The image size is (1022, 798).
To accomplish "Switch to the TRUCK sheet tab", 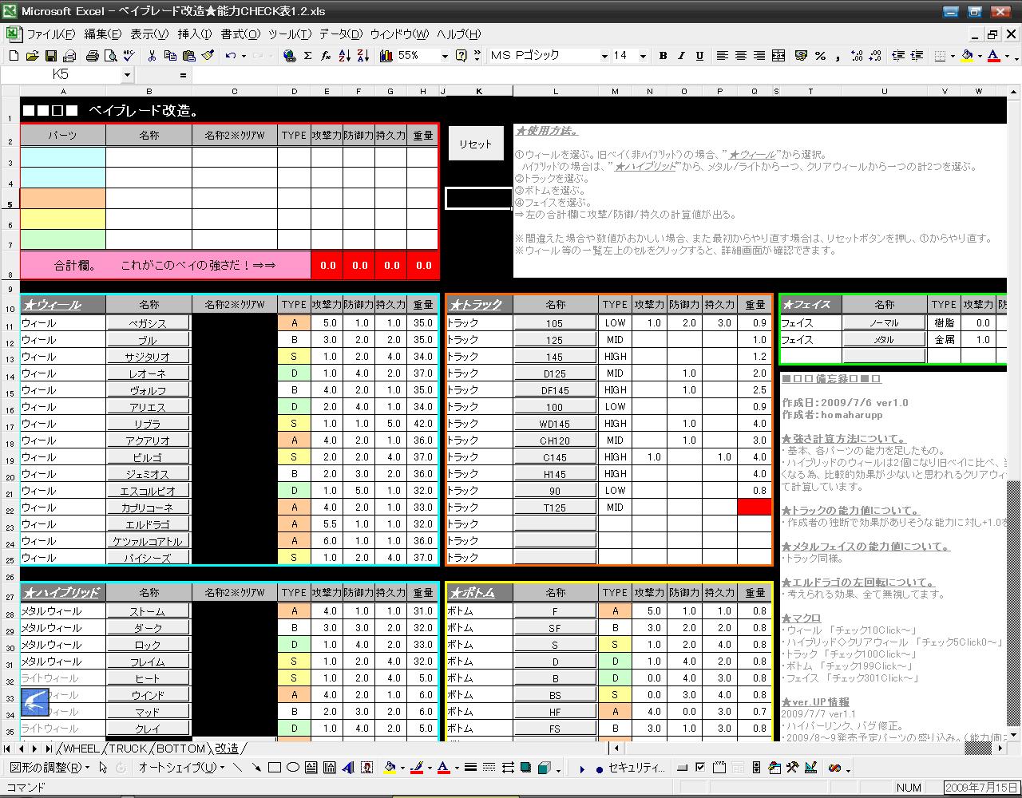I will coord(128,749).
